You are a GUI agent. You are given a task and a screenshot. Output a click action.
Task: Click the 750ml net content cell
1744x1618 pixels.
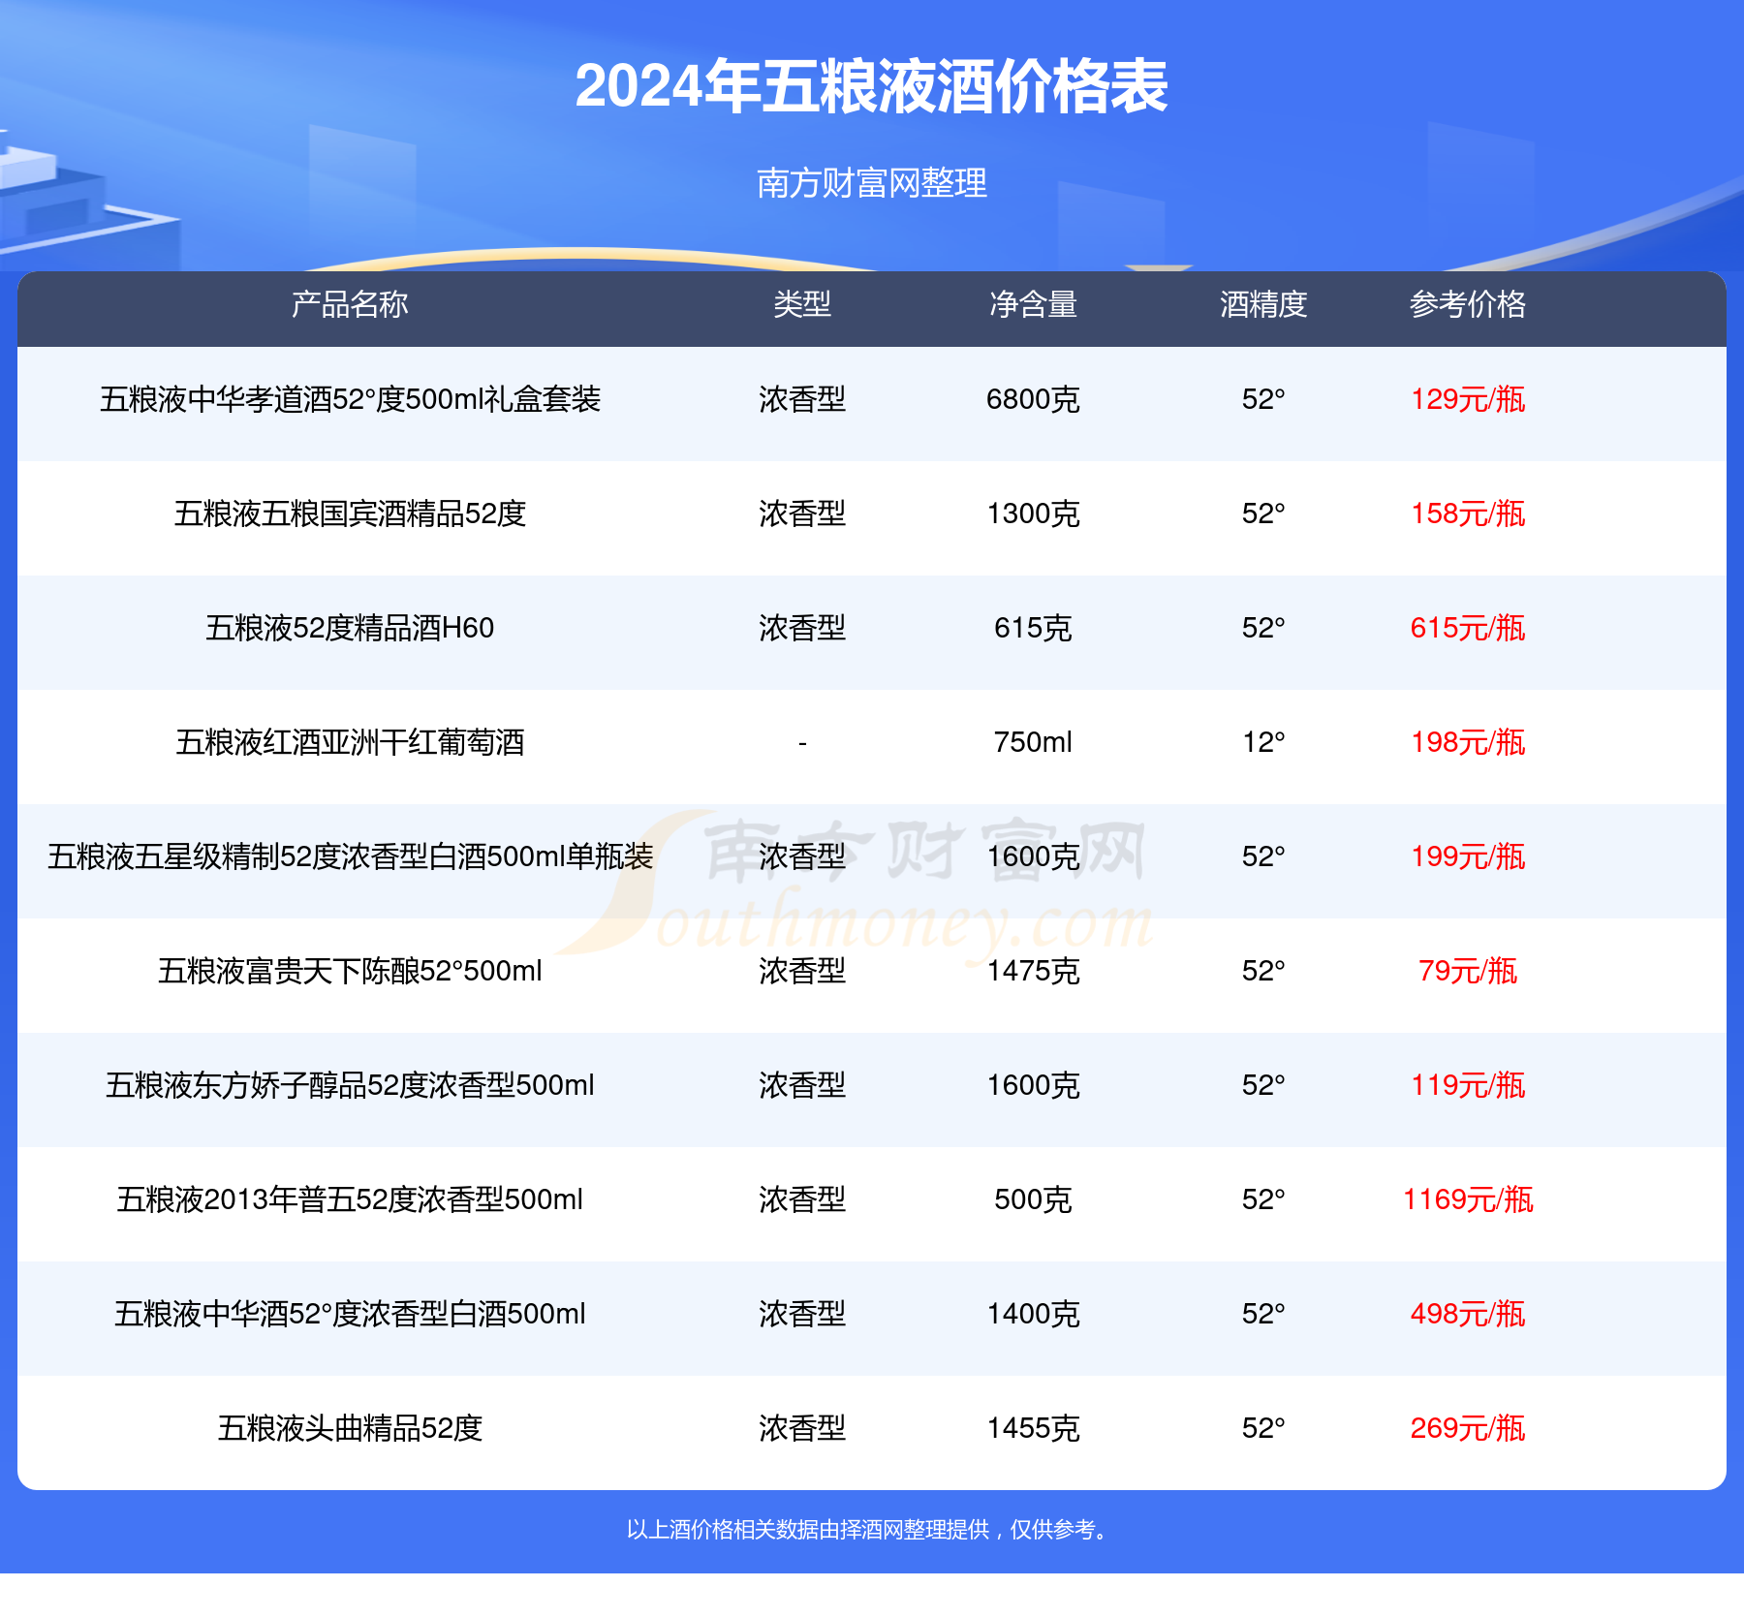point(1033,742)
